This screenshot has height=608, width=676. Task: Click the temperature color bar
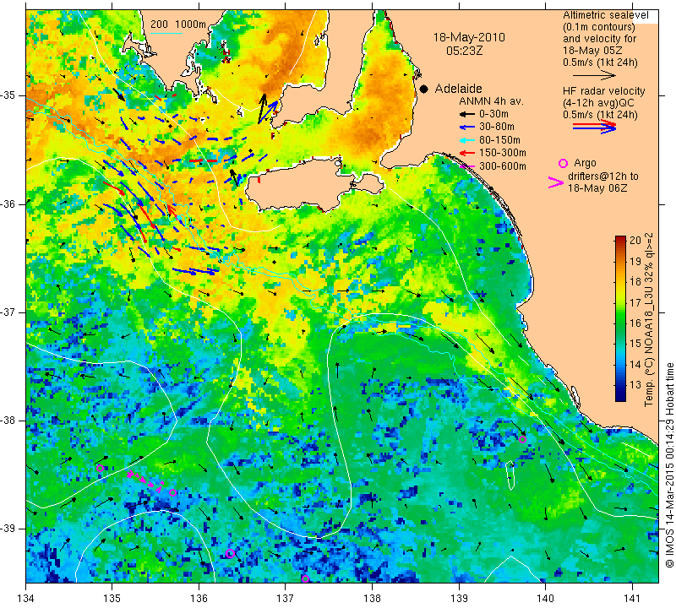(x=620, y=318)
